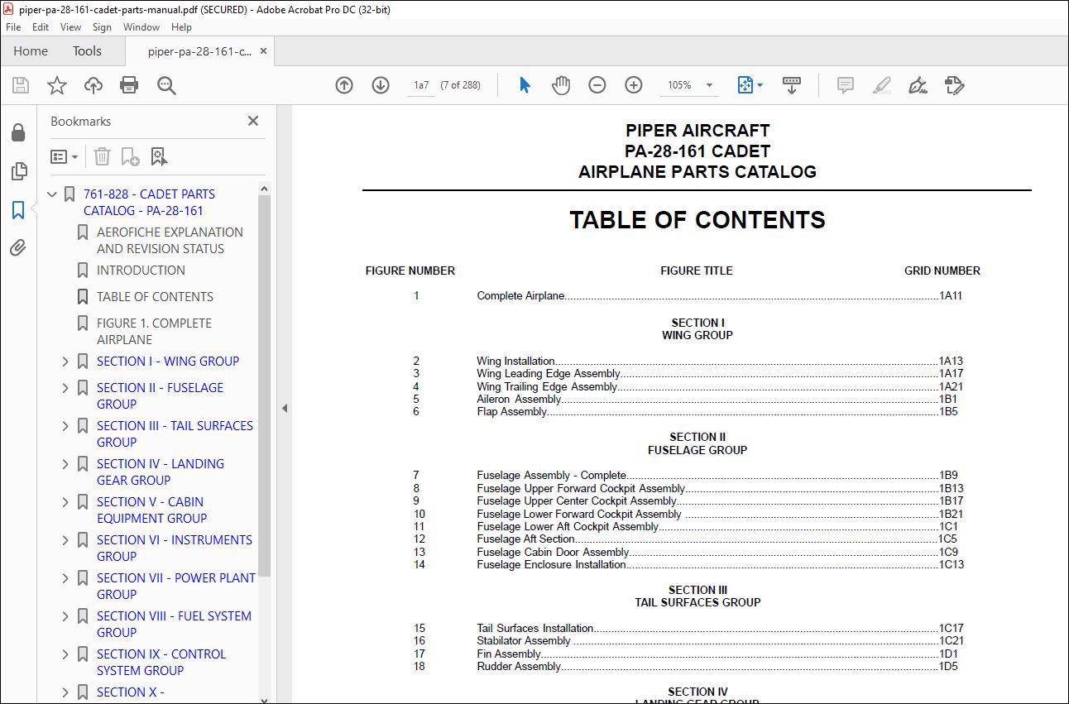Zoom out with minus button

coord(597,85)
